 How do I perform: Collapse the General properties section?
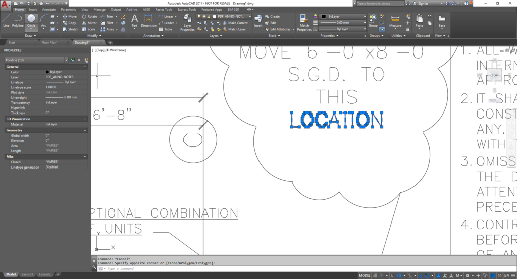point(85,67)
